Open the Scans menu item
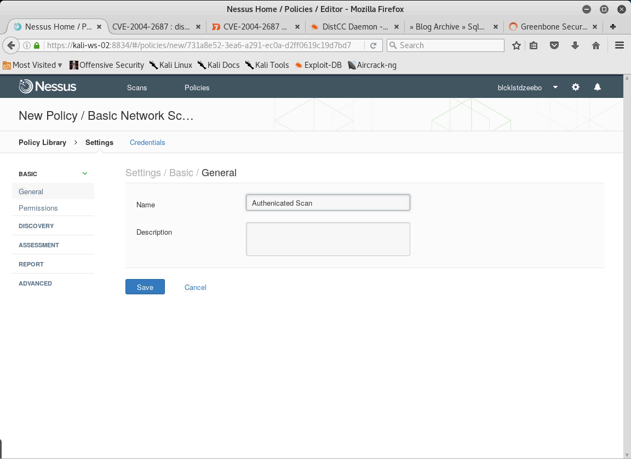Screen dimensions: 631x459 pos(137,88)
